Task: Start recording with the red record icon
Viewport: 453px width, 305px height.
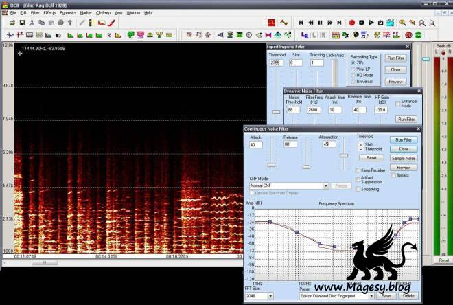Action: point(351,23)
